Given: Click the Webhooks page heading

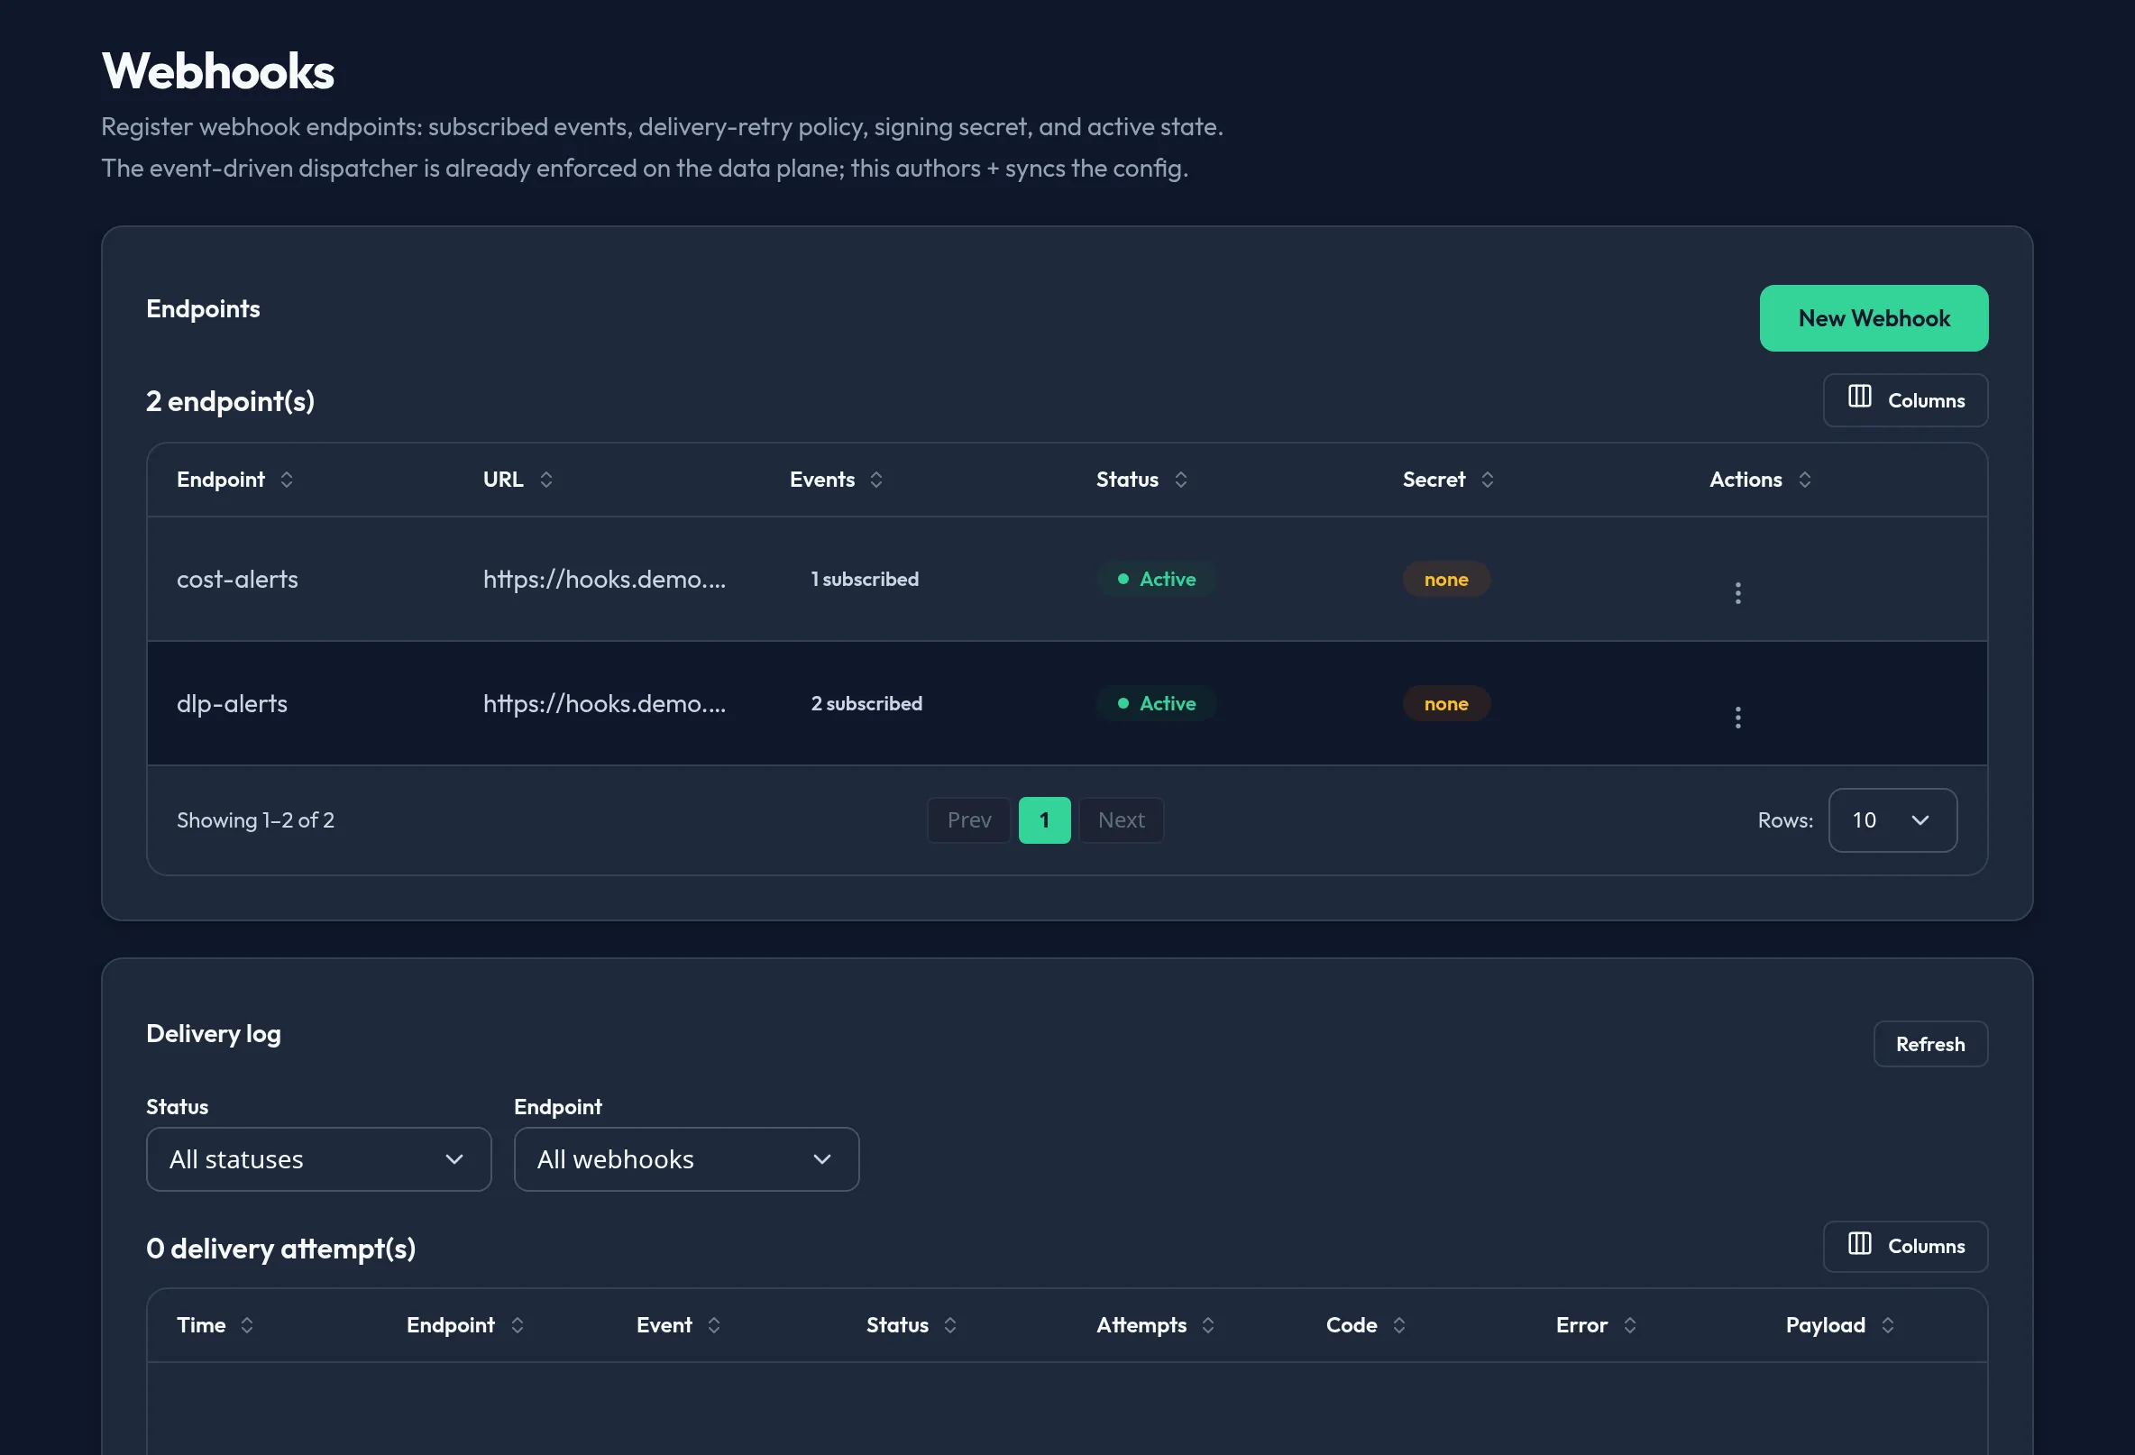Looking at the screenshot, I should pos(217,70).
